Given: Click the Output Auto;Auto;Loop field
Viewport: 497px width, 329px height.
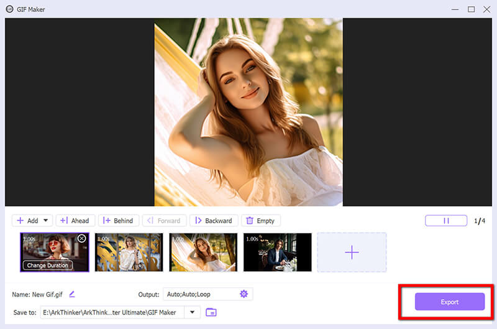Looking at the screenshot, I should 207,294.
